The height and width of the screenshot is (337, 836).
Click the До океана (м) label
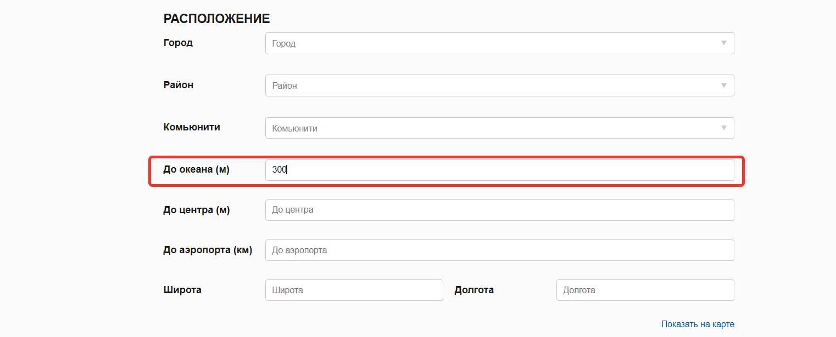point(197,170)
